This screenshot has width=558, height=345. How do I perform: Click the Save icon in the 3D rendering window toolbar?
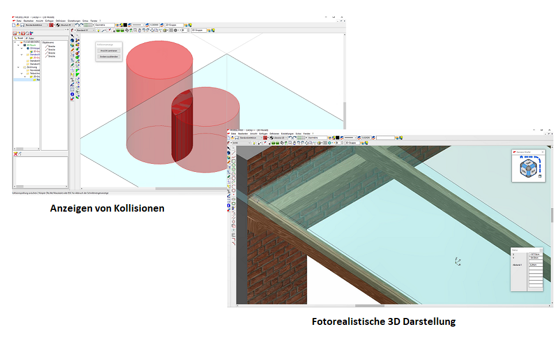click(x=236, y=137)
